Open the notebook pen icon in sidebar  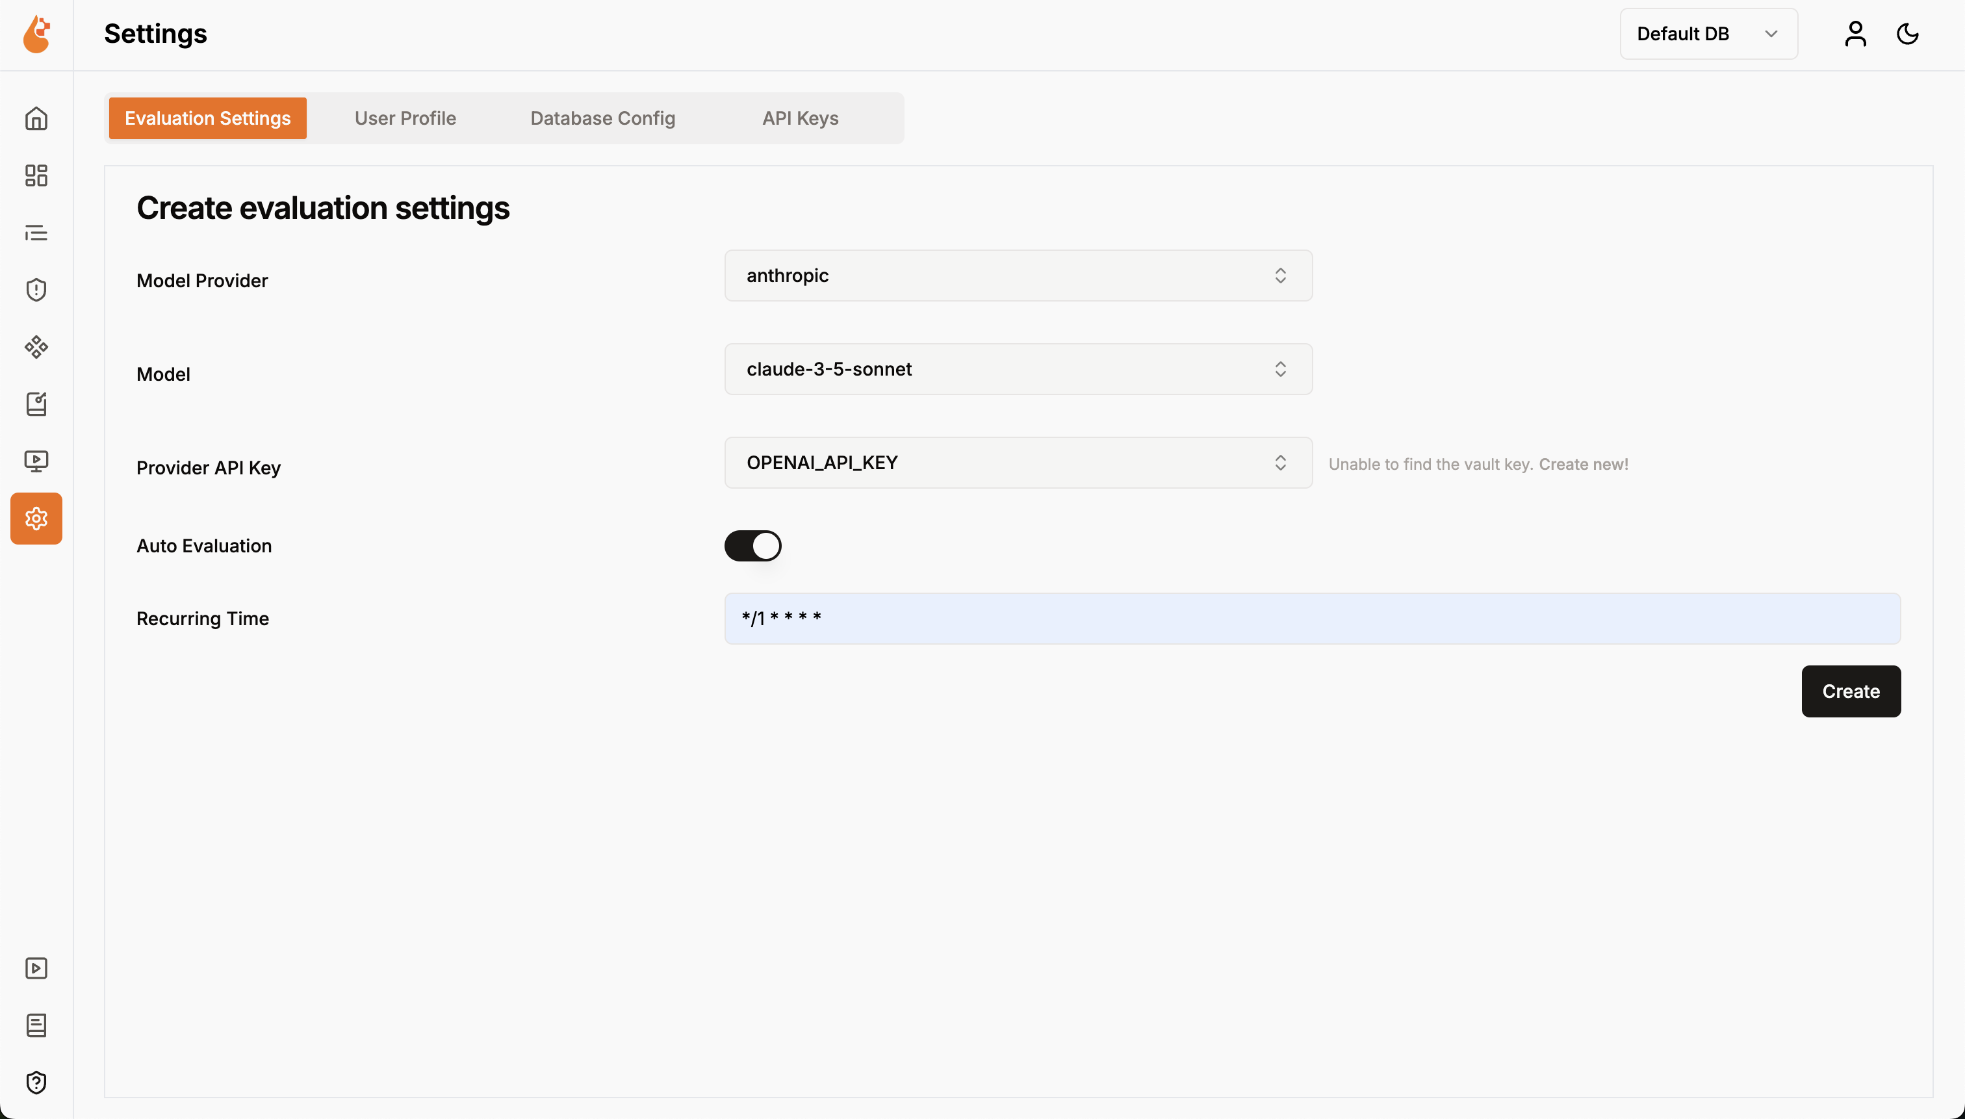pos(36,404)
